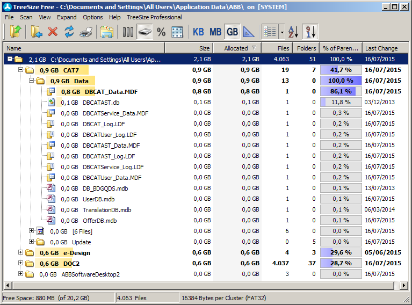The height and width of the screenshot is (305, 412).
Task: Click the DBCATAST_Data.MDF file icon
Action: click(50, 146)
